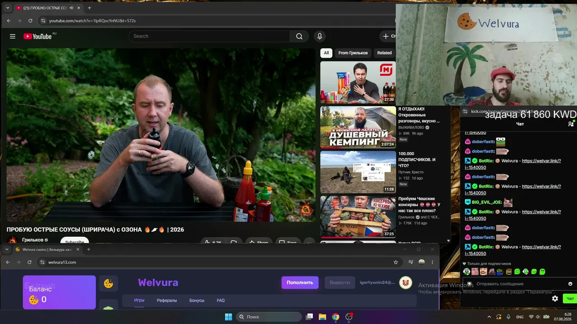The image size is (577, 324).
Task: Go back in the YouTube browser window
Action: click(x=9, y=21)
